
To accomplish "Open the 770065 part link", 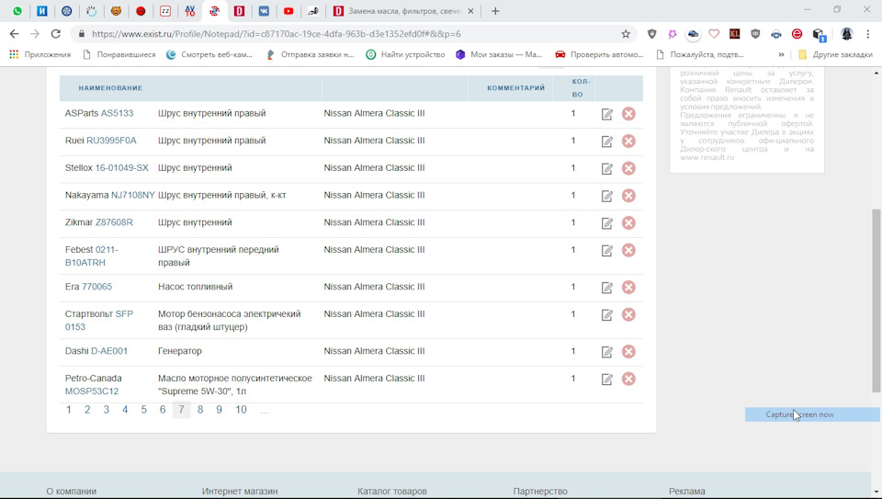I will click(x=96, y=287).
